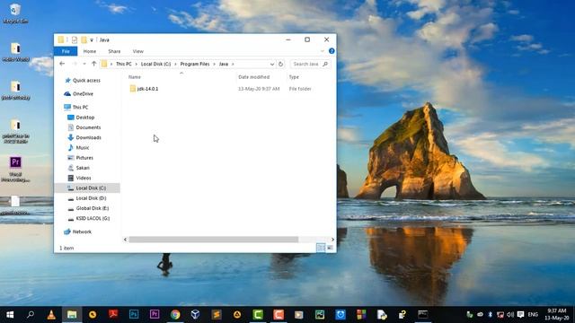Expand the chevron after This PC breadcrumb
The image size is (575, 323).
[137, 64]
